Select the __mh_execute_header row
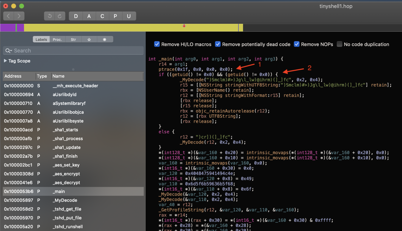Viewport: 402px width, 231px height. coord(73,86)
